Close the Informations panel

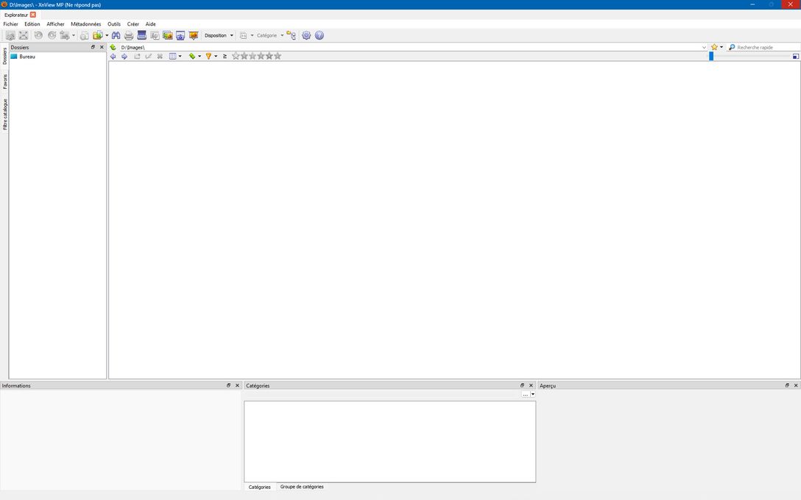click(237, 385)
